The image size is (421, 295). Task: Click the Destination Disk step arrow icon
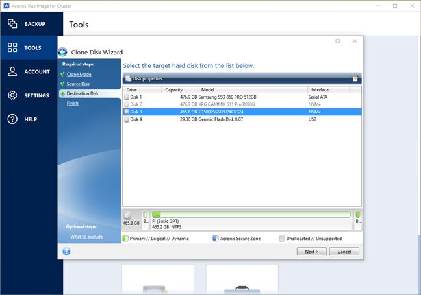[x=62, y=93]
